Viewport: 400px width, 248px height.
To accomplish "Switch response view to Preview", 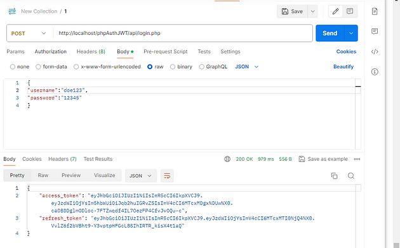I will pos(71,176).
